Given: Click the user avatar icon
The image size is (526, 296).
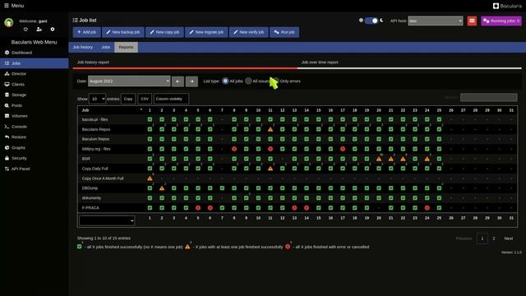Looking at the screenshot, I should click(x=9, y=22).
